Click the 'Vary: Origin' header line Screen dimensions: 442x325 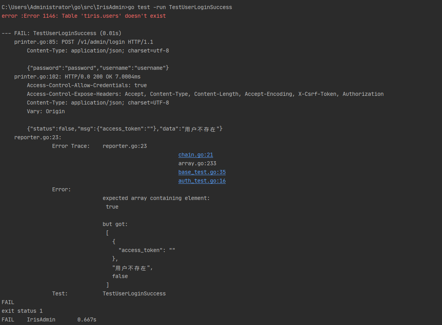pyautogui.click(x=46, y=111)
